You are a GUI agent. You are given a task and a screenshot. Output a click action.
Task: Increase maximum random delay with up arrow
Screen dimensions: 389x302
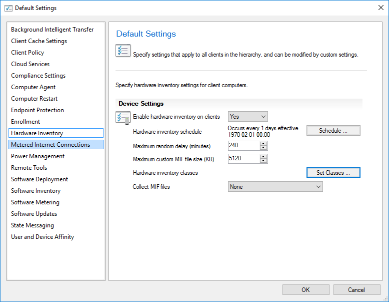click(263, 144)
